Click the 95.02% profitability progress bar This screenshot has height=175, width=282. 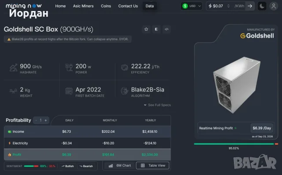point(236,144)
